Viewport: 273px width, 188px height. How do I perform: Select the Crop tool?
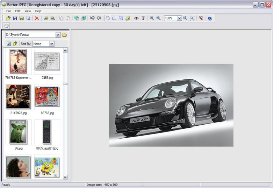click(x=121, y=18)
